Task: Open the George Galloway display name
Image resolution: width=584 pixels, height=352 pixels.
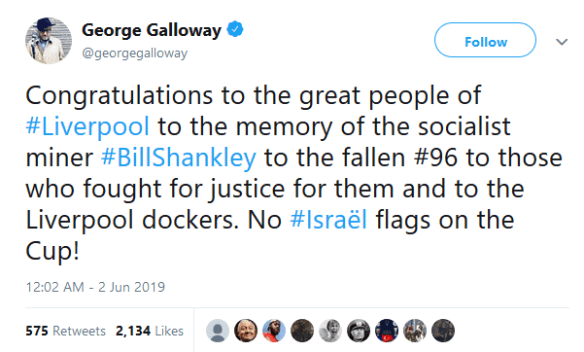Action: click(152, 30)
